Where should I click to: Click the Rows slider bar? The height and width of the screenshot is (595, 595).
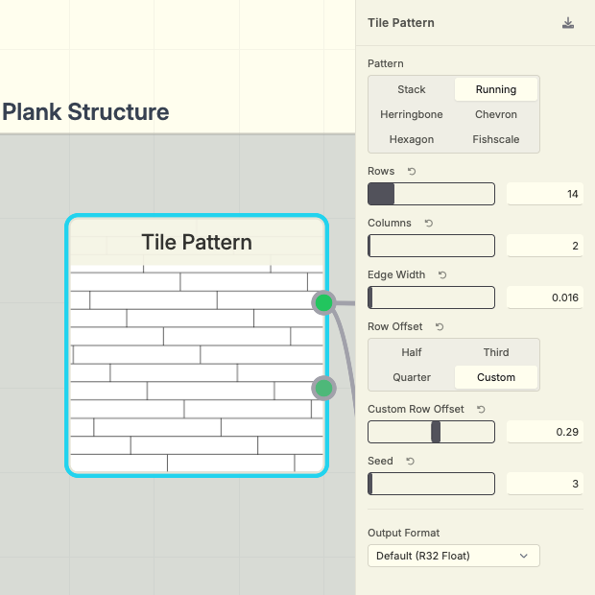(431, 194)
